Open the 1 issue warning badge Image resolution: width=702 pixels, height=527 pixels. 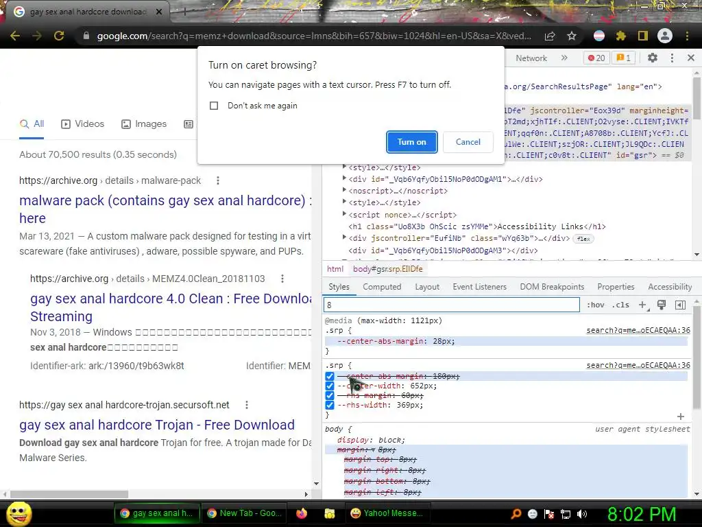click(x=624, y=58)
